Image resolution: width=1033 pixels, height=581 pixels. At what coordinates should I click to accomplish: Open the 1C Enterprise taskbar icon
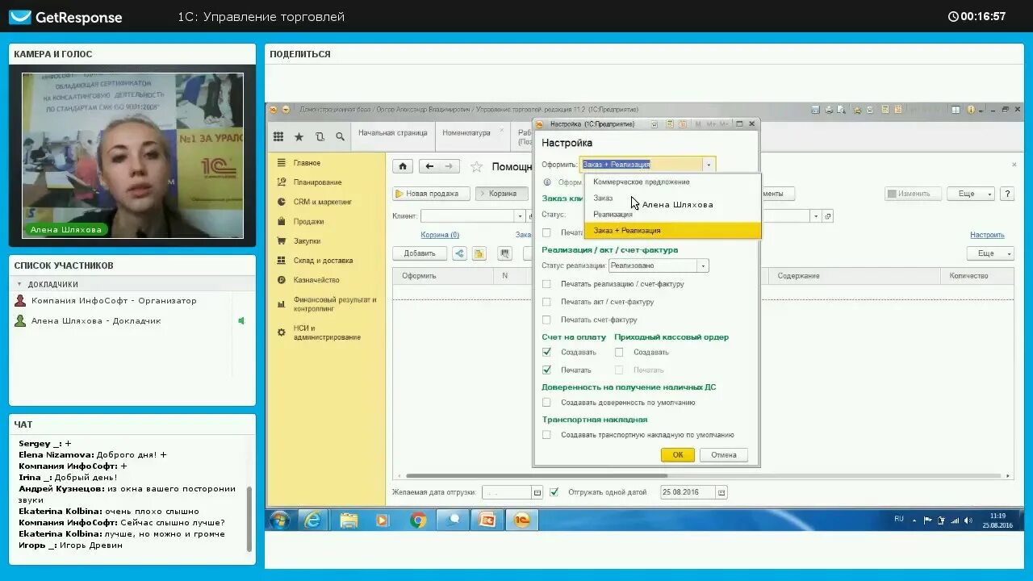[522, 520]
